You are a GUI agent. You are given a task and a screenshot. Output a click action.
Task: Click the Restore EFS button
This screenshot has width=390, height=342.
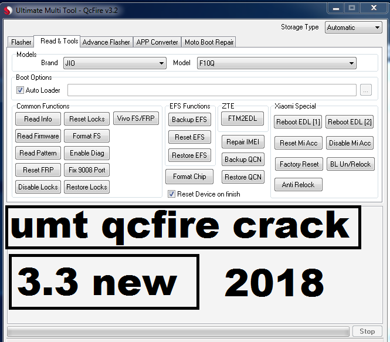(189, 155)
